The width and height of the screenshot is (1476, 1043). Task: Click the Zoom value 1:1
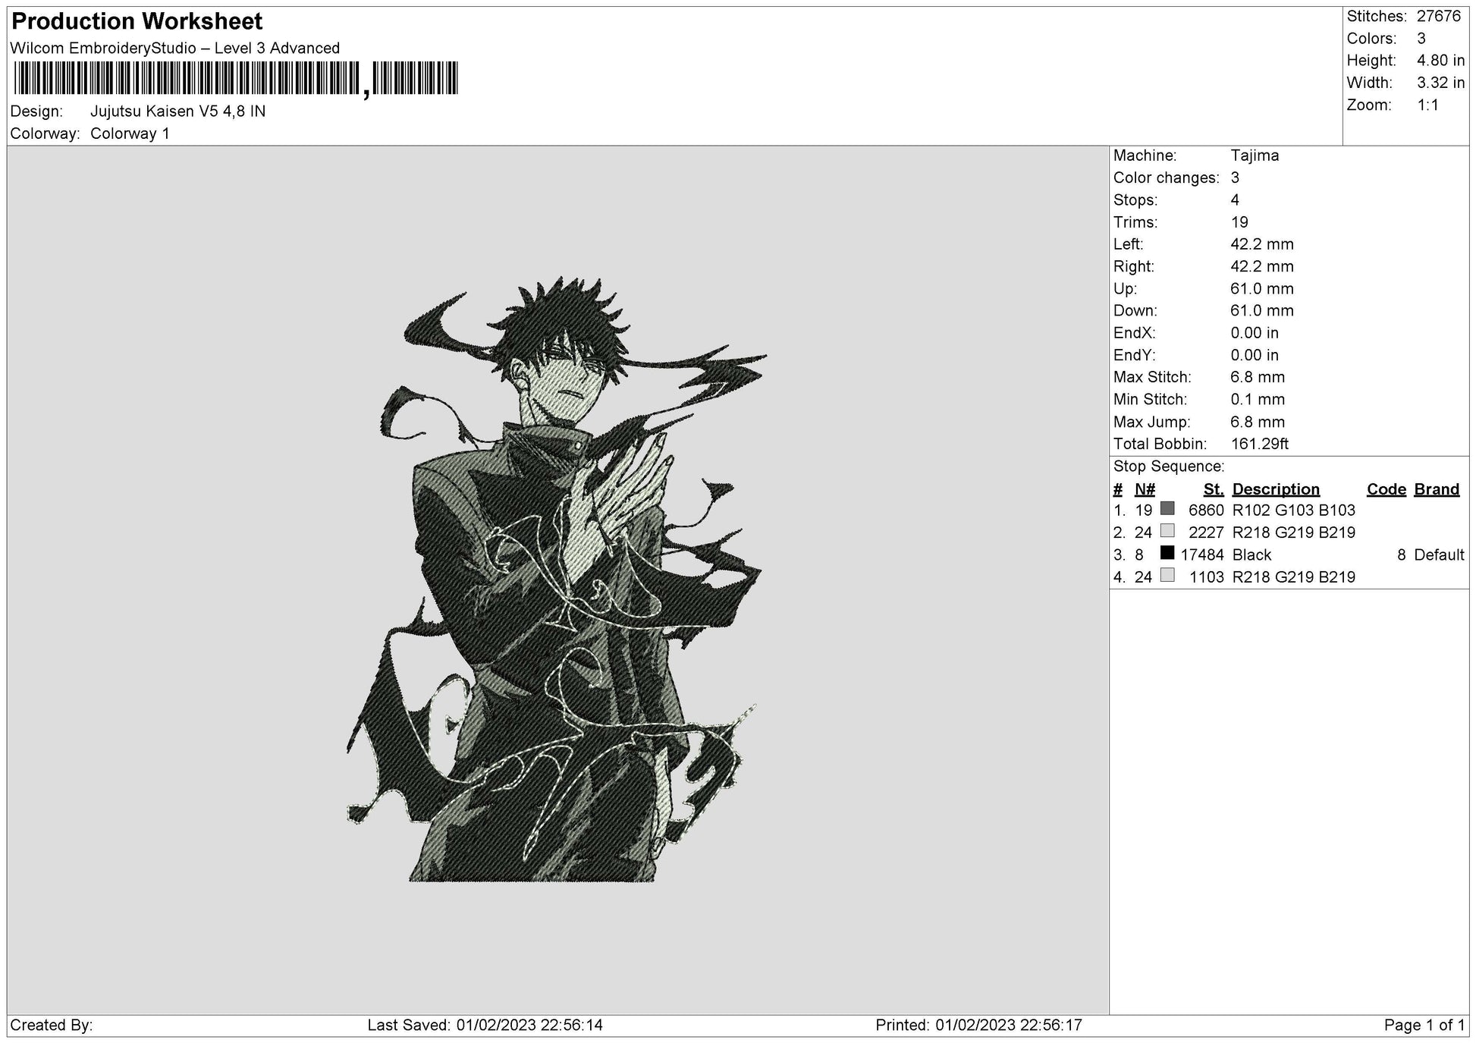[1427, 105]
